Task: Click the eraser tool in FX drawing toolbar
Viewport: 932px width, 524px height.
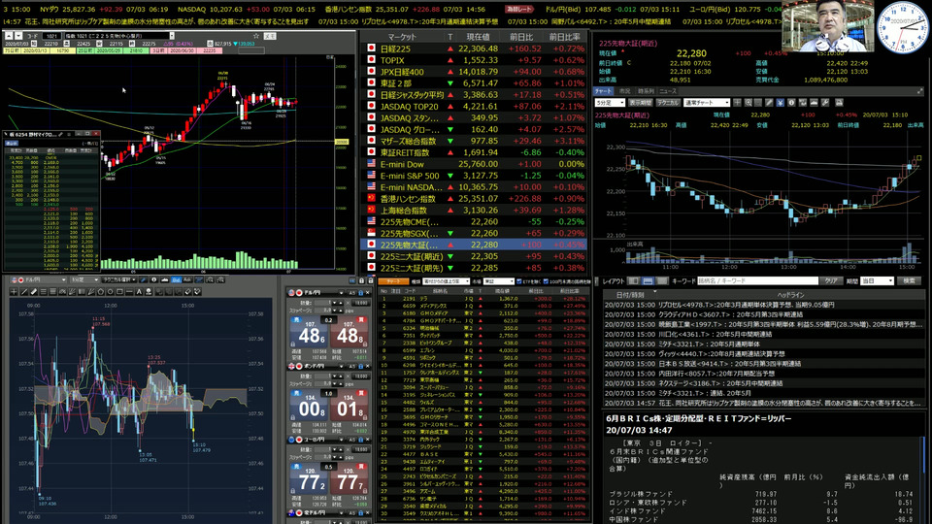Action: pyautogui.click(x=187, y=292)
